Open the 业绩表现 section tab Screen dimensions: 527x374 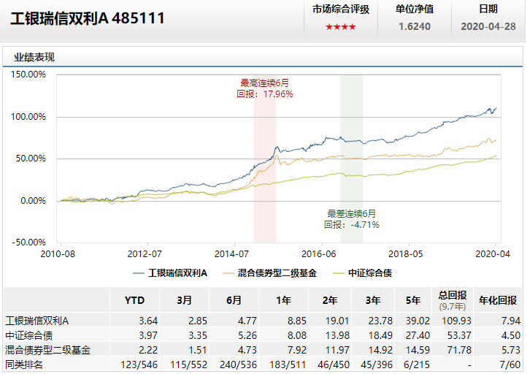pyautogui.click(x=34, y=57)
